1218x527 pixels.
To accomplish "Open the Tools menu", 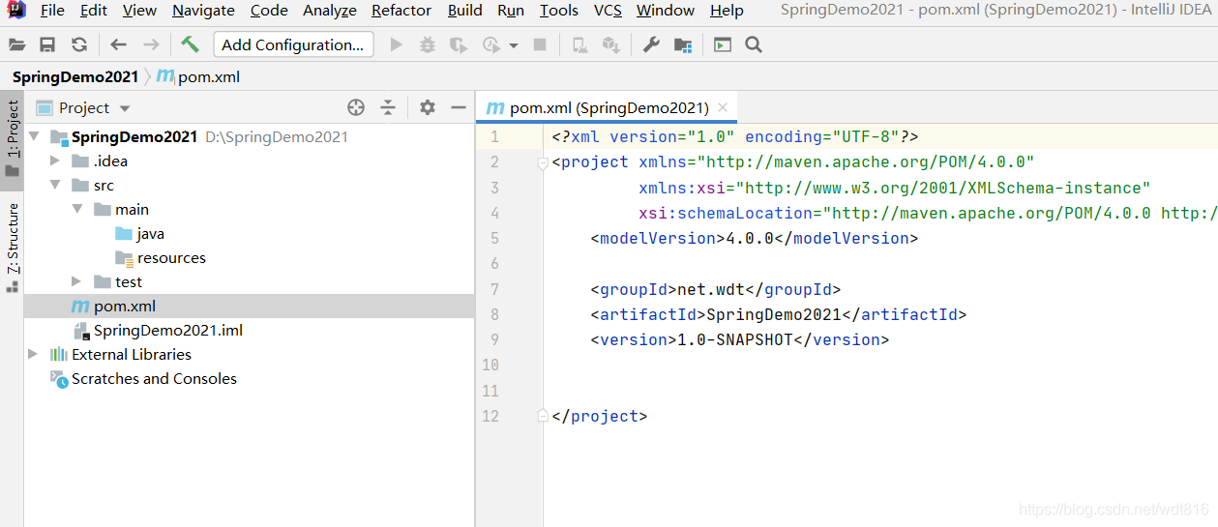I will [559, 11].
